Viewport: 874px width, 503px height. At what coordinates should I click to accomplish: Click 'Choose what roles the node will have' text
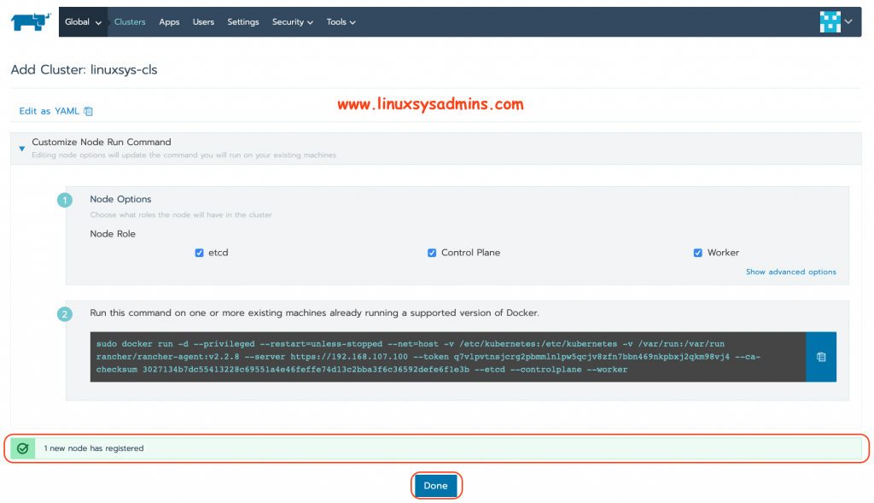(x=181, y=214)
